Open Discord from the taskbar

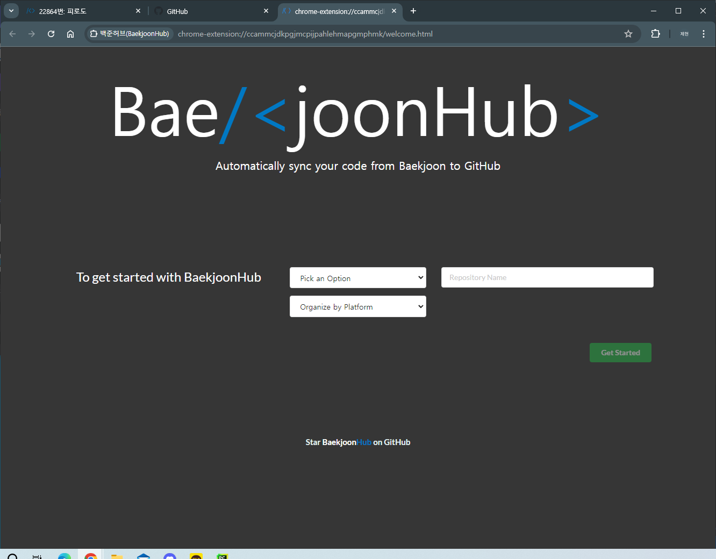click(x=170, y=556)
